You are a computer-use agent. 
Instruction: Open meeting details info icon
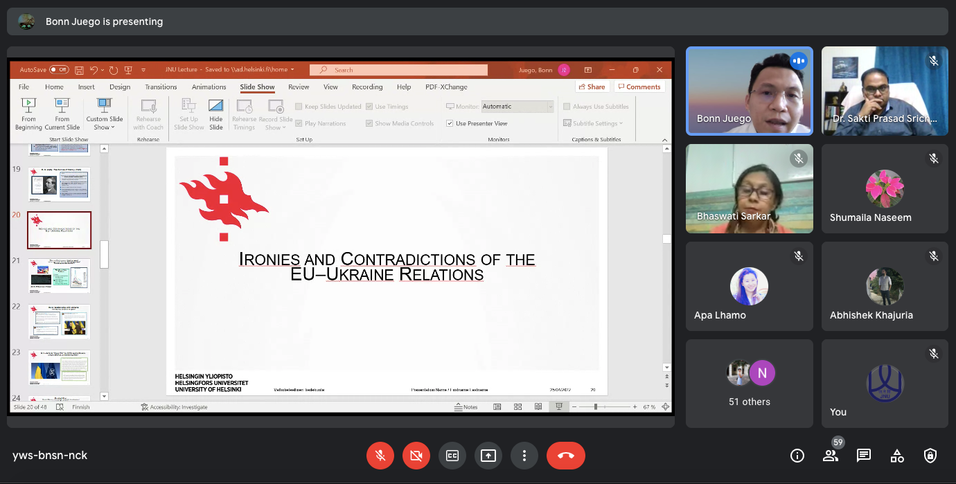click(797, 456)
